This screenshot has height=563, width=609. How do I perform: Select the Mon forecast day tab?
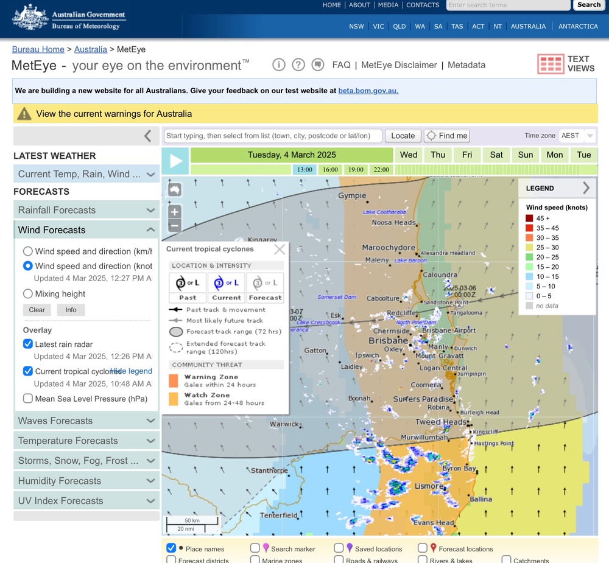click(x=555, y=155)
